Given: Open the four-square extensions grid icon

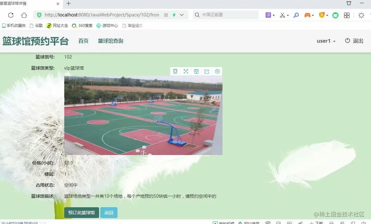Looking at the screenshot, I should [x=347, y=16].
